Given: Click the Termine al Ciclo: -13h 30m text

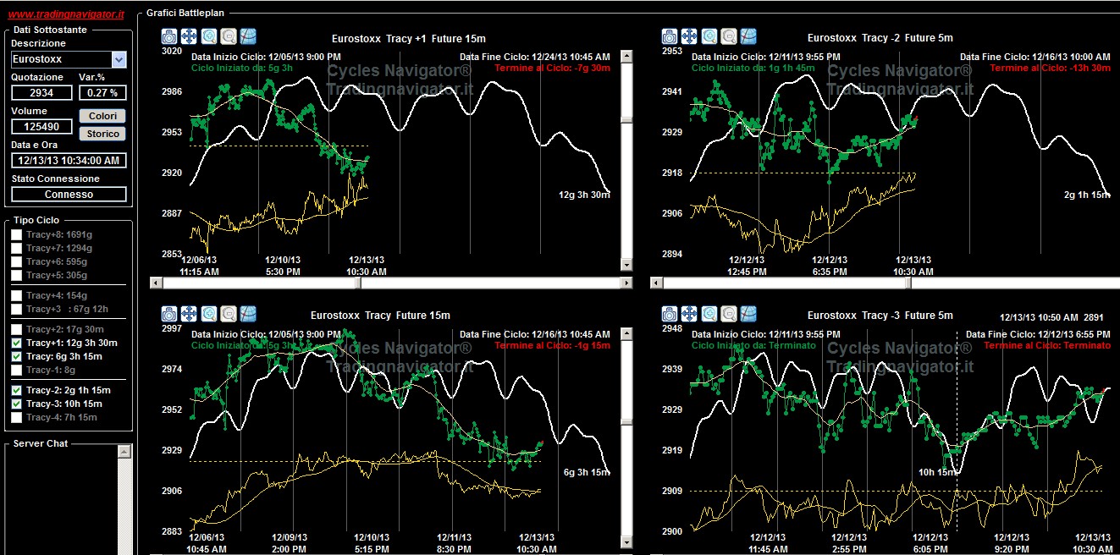Looking at the screenshot, I should (x=1050, y=68).
